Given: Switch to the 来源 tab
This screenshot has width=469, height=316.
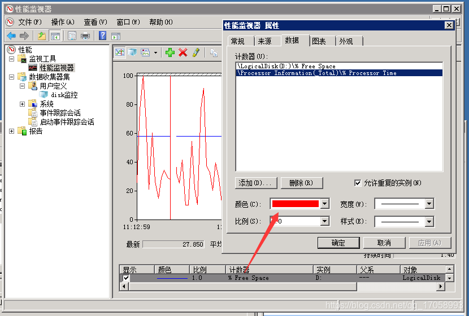Looking at the screenshot, I should 267,41.
